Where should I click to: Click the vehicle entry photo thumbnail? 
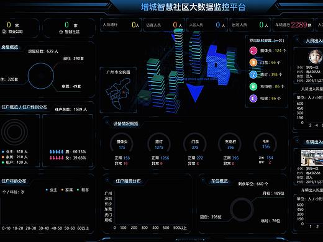pyautogui.click(x=312, y=158)
